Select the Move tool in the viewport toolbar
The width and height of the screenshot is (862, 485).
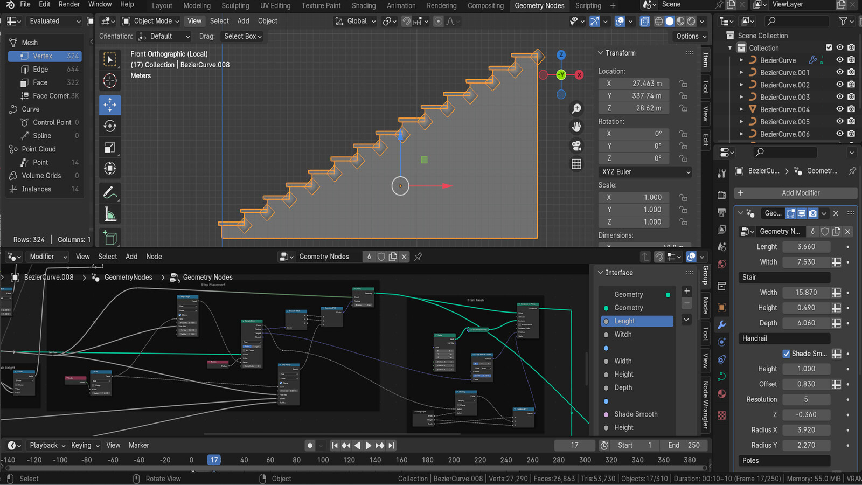tap(110, 105)
